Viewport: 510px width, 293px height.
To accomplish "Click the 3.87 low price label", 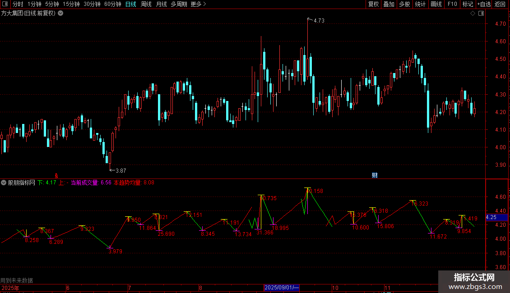I will (x=121, y=171).
